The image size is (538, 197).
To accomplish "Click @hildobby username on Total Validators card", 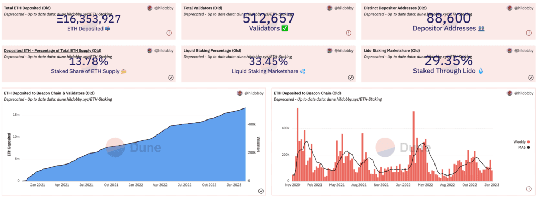I will (344, 8).
